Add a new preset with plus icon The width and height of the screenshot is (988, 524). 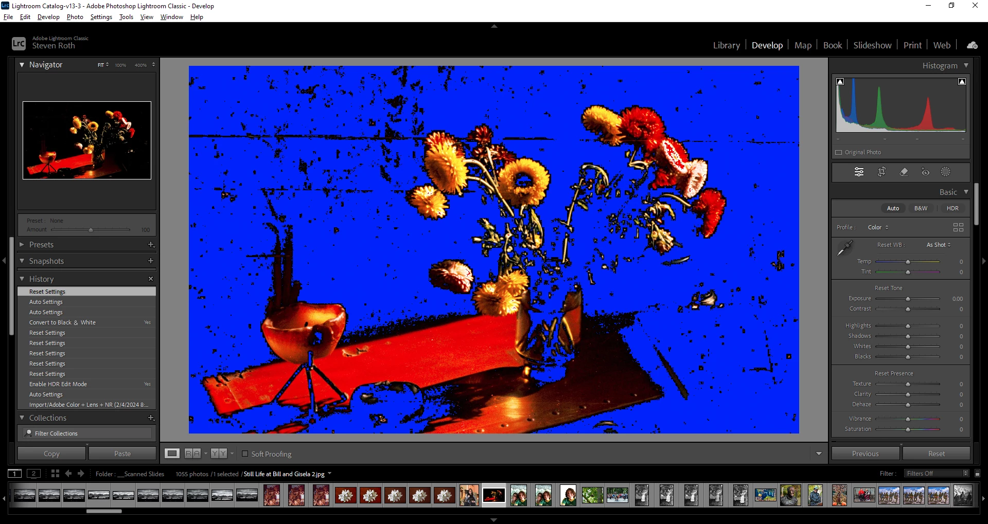point(151,245)
